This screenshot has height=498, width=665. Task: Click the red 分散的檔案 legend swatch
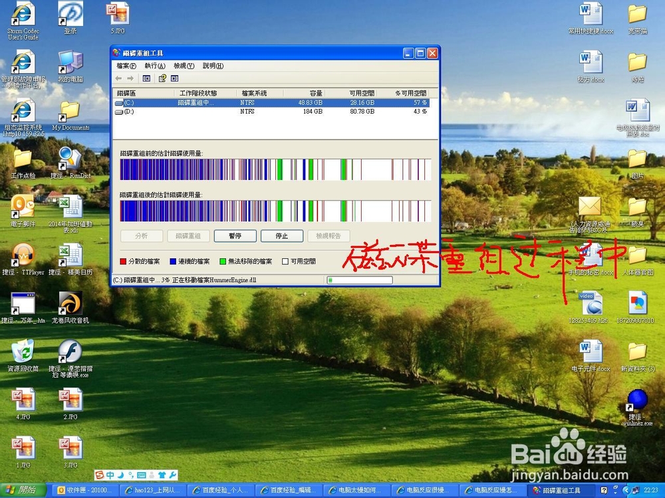click(x=123, y=262)
